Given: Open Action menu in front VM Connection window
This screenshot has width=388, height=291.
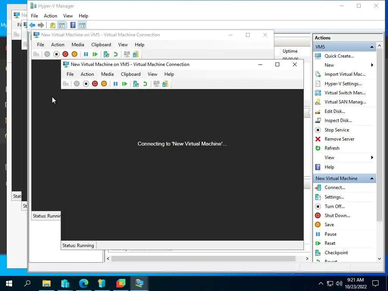Looking at the screenshot, I should (x=87, y=74).
